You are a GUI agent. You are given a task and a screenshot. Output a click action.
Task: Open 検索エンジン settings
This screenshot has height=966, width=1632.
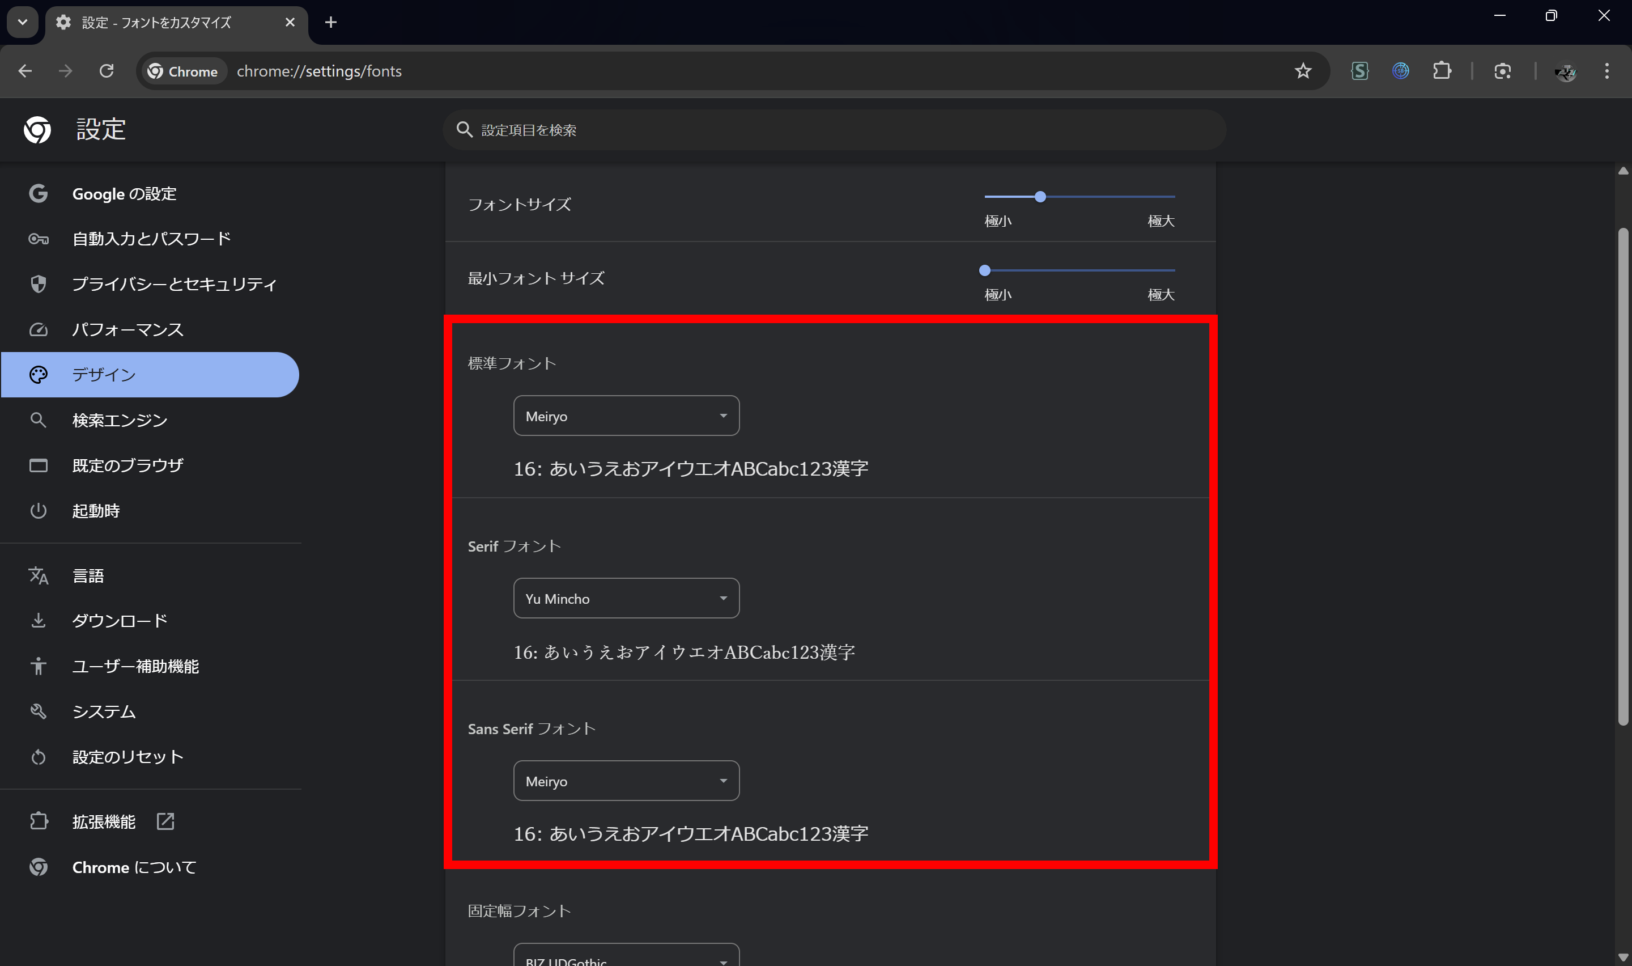150,420
